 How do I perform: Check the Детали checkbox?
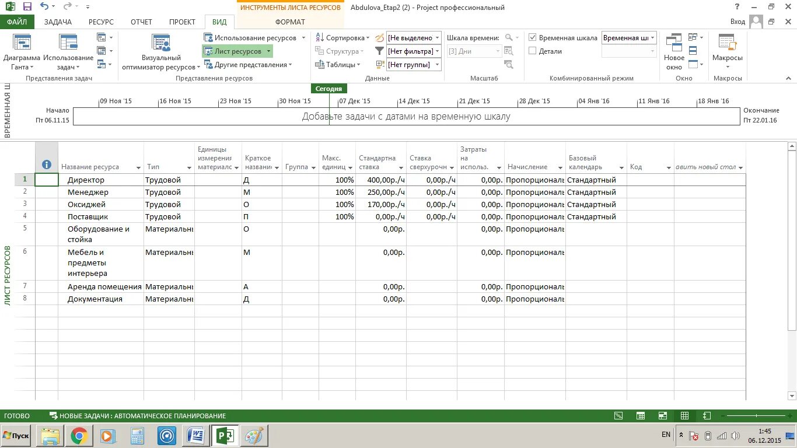pos(532,51)
